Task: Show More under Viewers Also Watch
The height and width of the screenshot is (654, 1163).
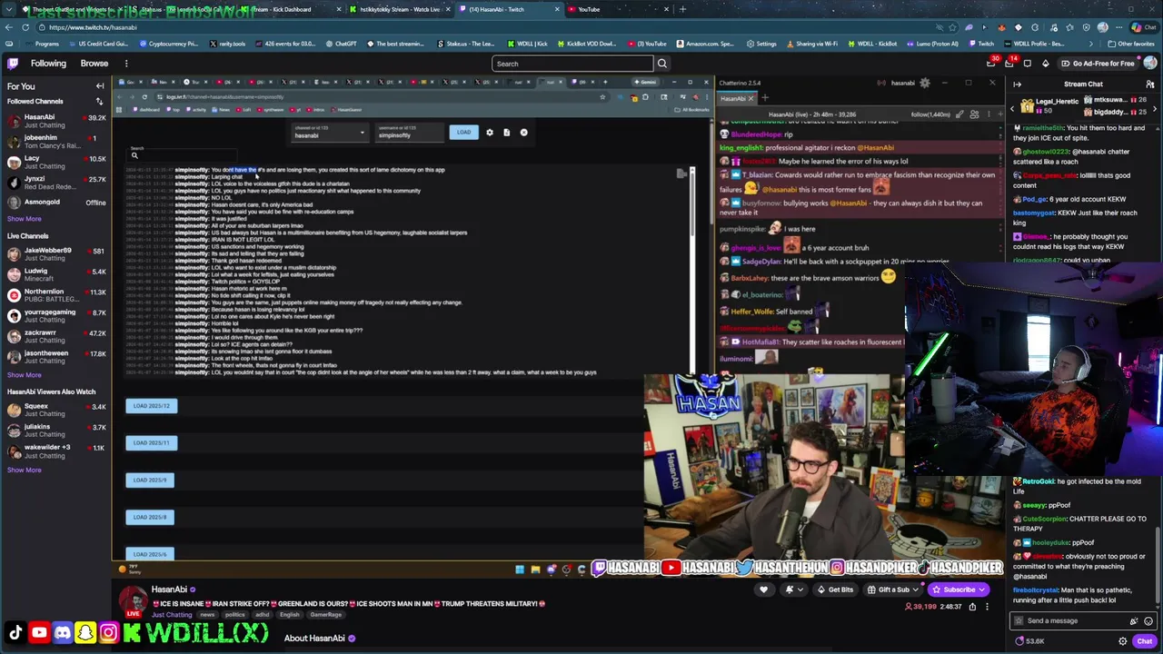Action: 25,470
